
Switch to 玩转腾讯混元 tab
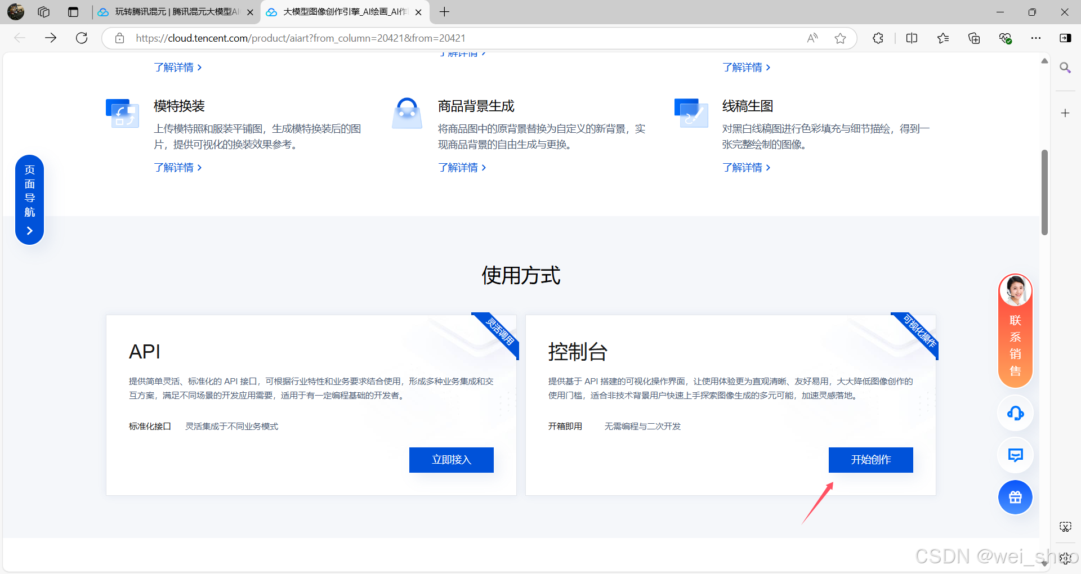pyautogui.click(x=175, y=12)
